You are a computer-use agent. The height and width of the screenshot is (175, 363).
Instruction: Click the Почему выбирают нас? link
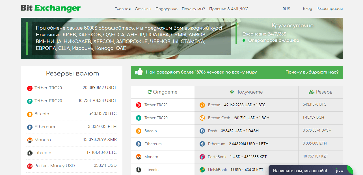coord(312,72)
